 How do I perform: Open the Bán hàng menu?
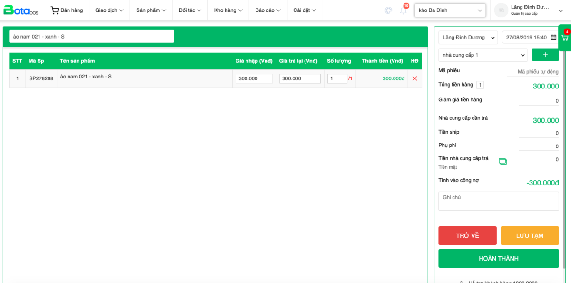click(x=67, y=10)
